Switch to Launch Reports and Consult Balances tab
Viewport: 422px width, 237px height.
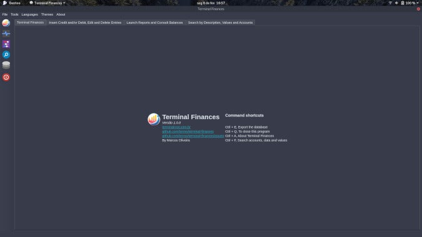click(154, 22)
